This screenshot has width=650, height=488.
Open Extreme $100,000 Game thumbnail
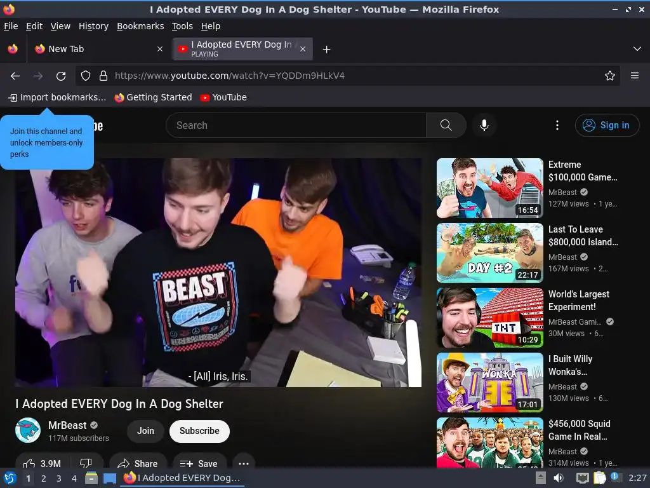click(489, 188)
